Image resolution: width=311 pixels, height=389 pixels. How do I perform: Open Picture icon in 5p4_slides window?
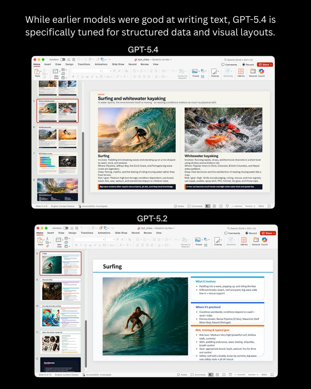(x=195, y=71)
